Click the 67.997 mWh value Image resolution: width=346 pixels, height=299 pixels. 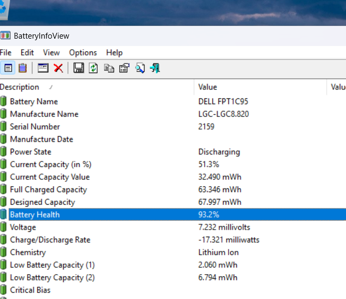pos(220,202)
